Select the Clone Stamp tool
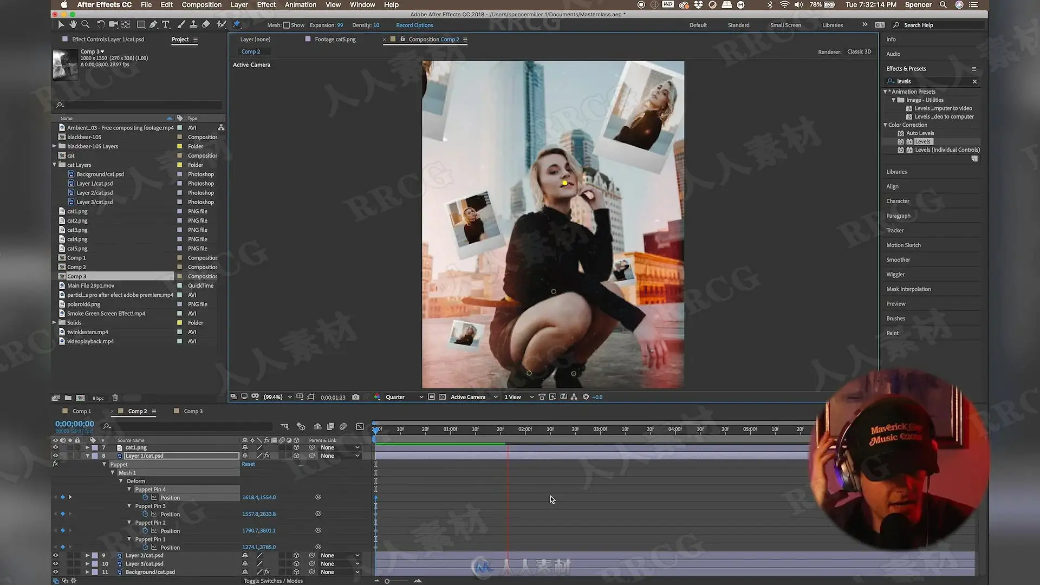 point(193,24)
